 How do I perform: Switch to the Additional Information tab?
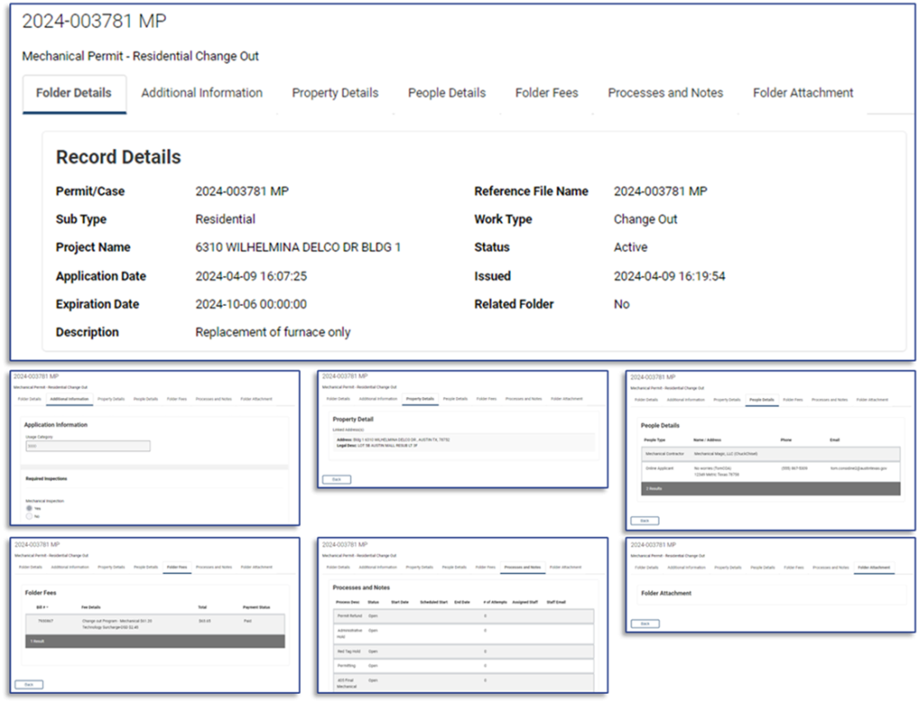pos(201,92)
